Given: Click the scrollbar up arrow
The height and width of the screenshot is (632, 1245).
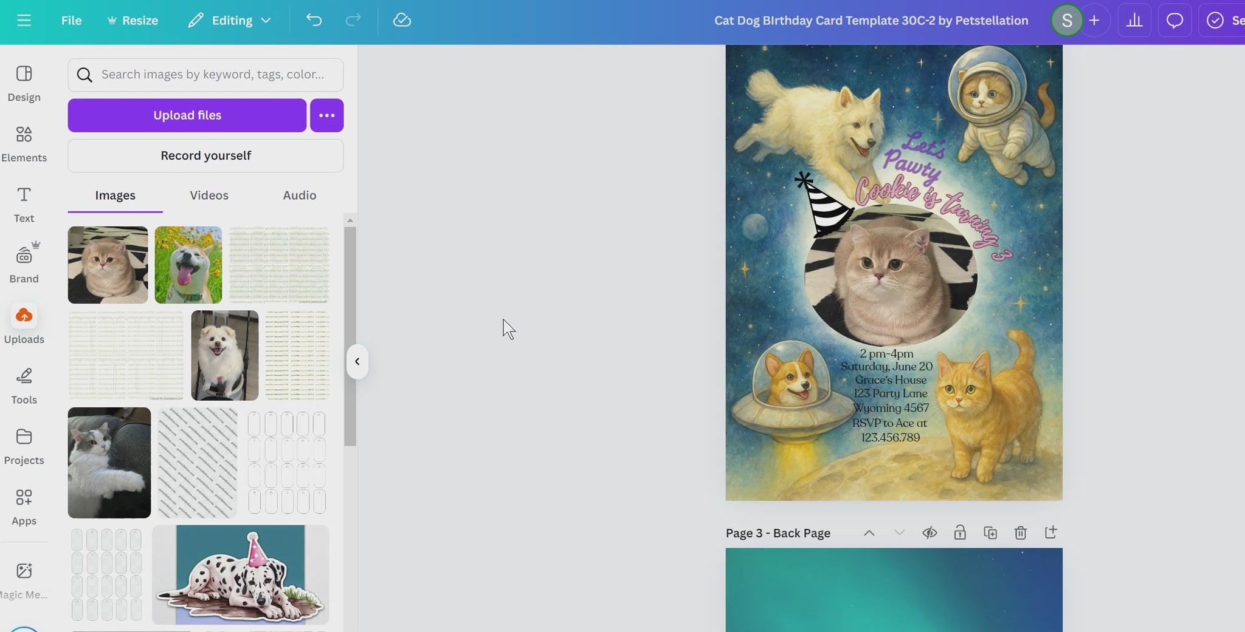Looking at the screenshot, I should pyautogui.click(x=350, y=220).
